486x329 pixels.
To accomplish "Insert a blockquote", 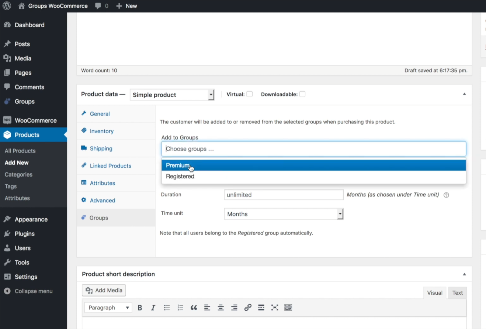I will (x=194, y=308).
